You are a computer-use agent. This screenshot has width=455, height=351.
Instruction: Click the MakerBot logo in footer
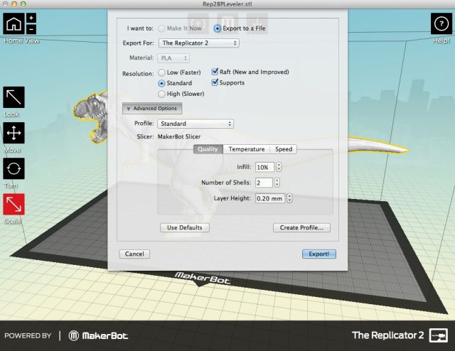click(x=98, y=336)
